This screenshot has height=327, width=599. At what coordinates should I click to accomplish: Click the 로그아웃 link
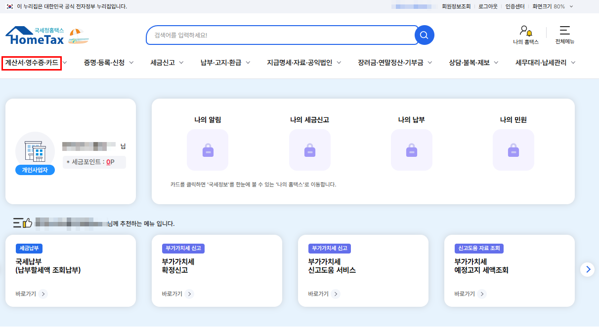pos(488,6)
